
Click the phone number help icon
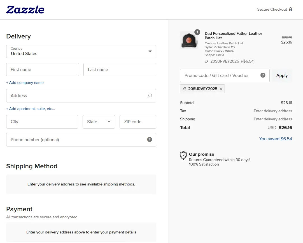click(150, 139)
